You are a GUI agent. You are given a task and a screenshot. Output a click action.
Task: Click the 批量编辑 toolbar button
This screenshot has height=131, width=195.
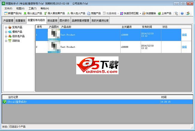click(109, 13)
